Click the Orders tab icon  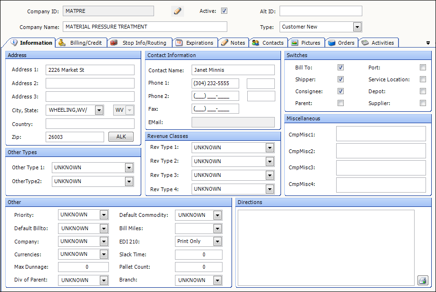(x=332, y=43)
